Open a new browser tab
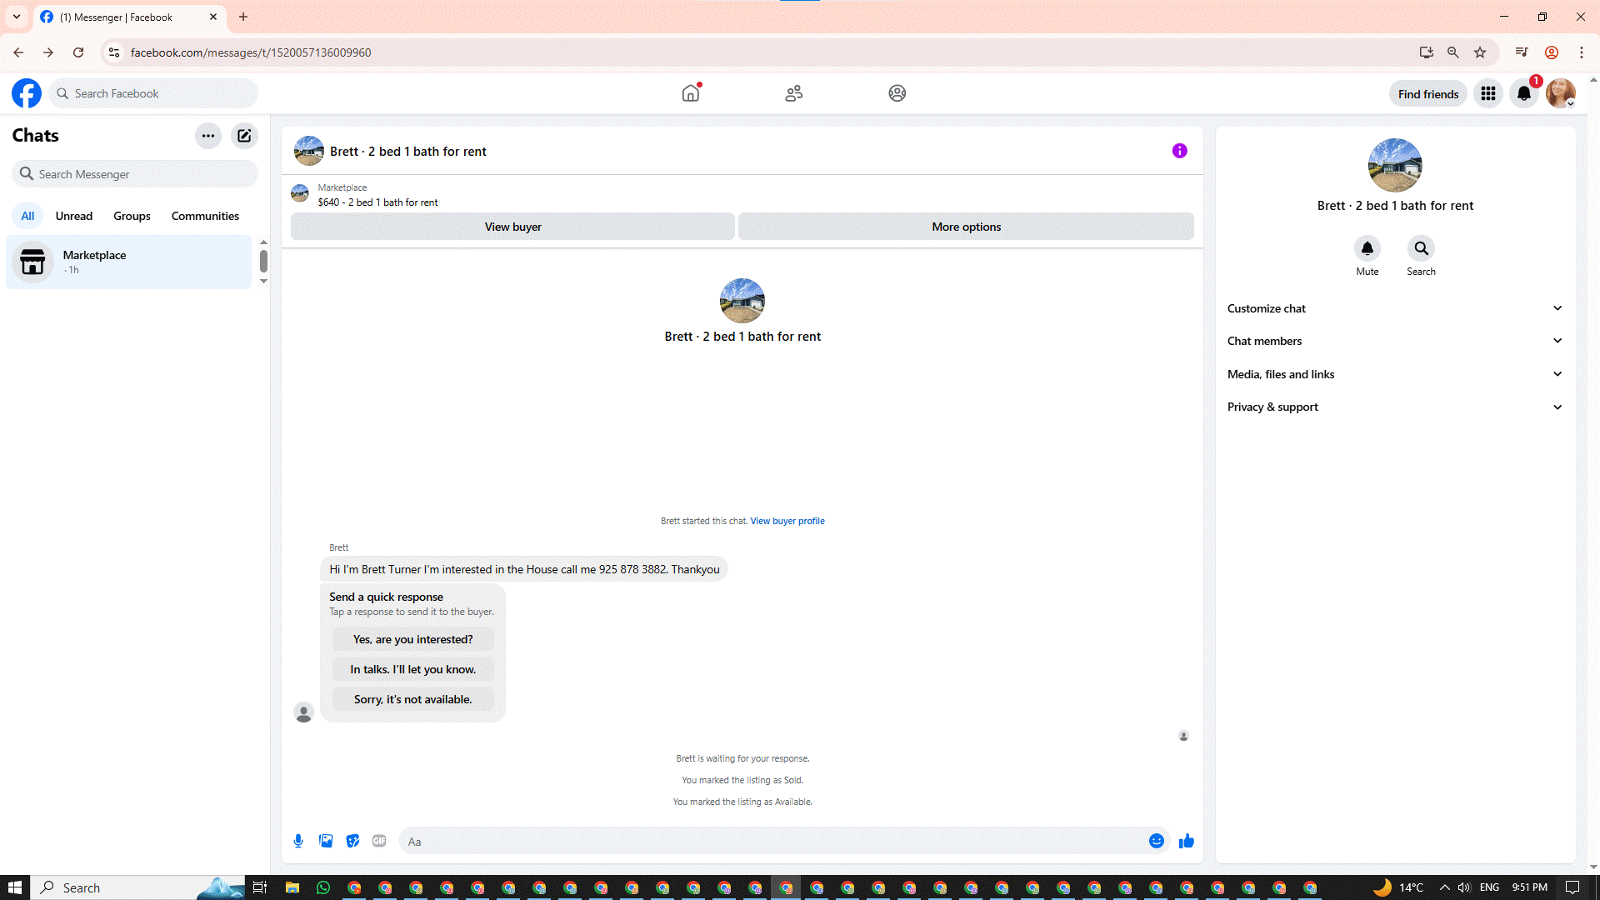The height and width of the screenshot is (900, 1600). click(x=243, y=17)
